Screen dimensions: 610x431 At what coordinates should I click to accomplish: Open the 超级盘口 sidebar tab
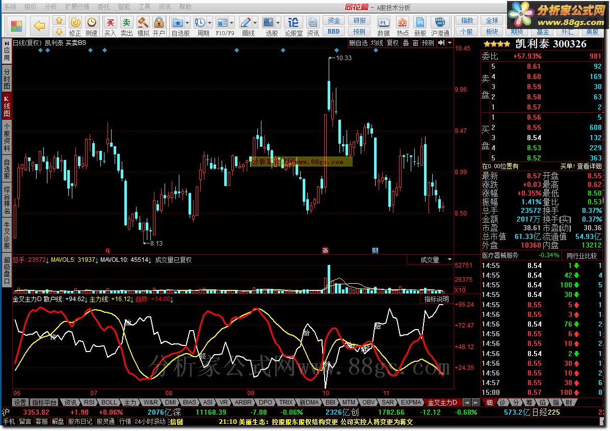7,270
